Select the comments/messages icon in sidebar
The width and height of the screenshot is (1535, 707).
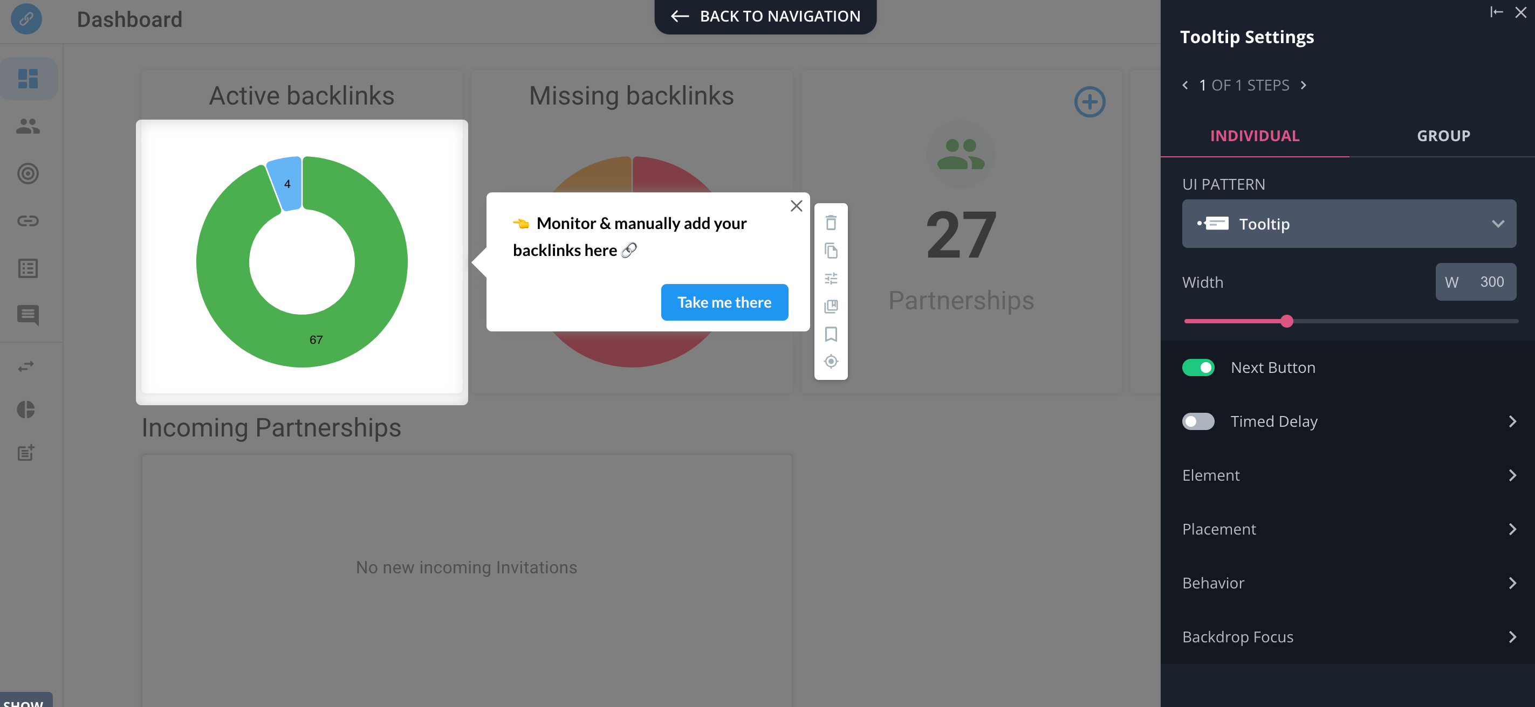click(x=28, y=314)
